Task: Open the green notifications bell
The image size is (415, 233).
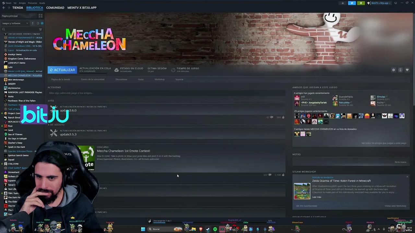Action: coord(361,3)
